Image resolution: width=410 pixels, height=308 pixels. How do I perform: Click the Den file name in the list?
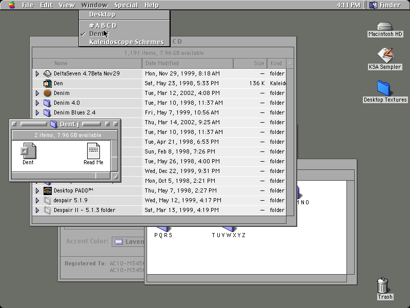[58, 83]
